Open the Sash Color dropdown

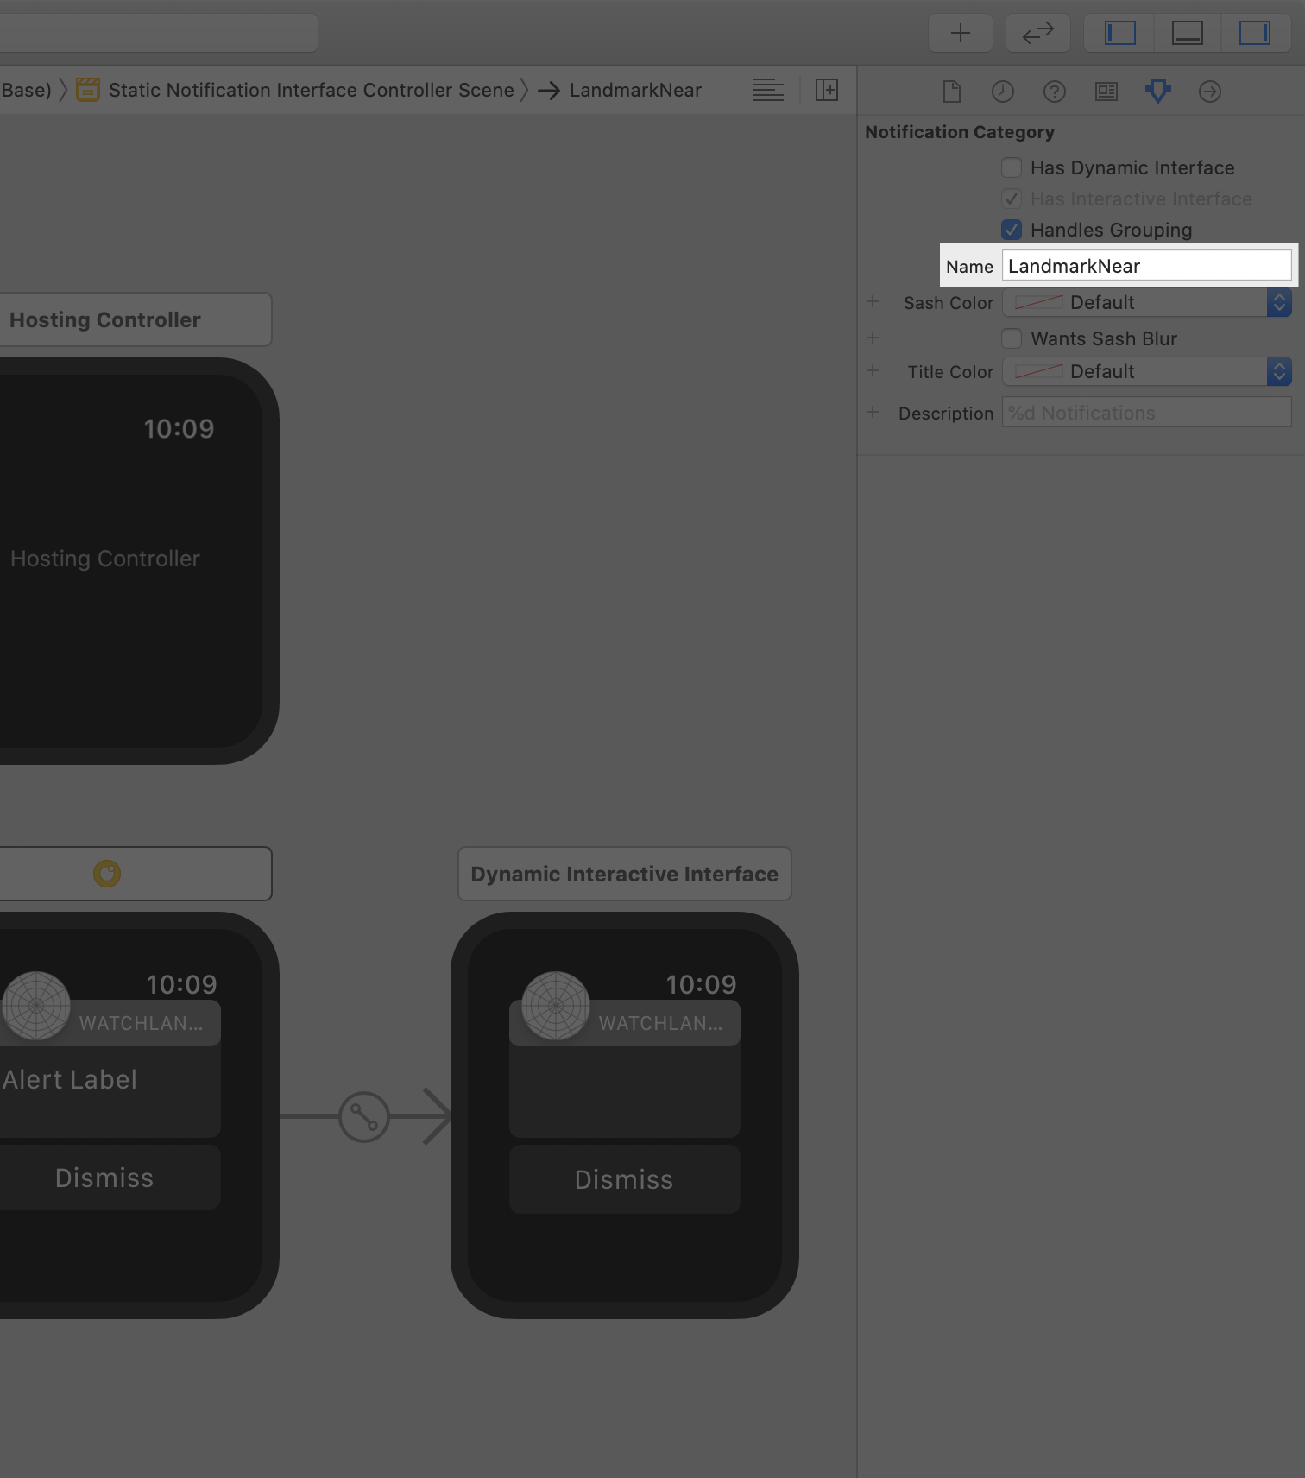click(1147, 302)
